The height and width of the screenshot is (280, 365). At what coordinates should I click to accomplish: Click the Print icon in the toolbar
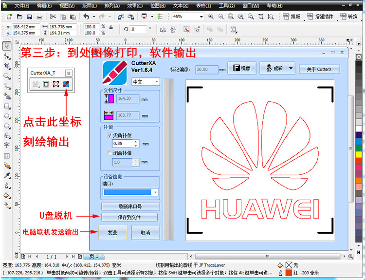39,17
